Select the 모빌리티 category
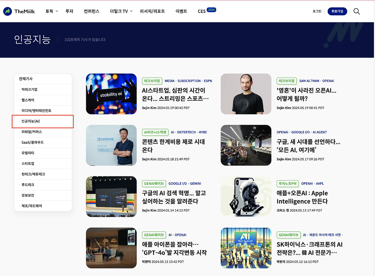This screenshot has height=276, width=375. (x=43, y=153)
